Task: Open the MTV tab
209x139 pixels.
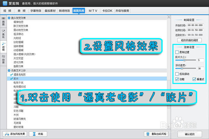Action: (x=93, y=11)
